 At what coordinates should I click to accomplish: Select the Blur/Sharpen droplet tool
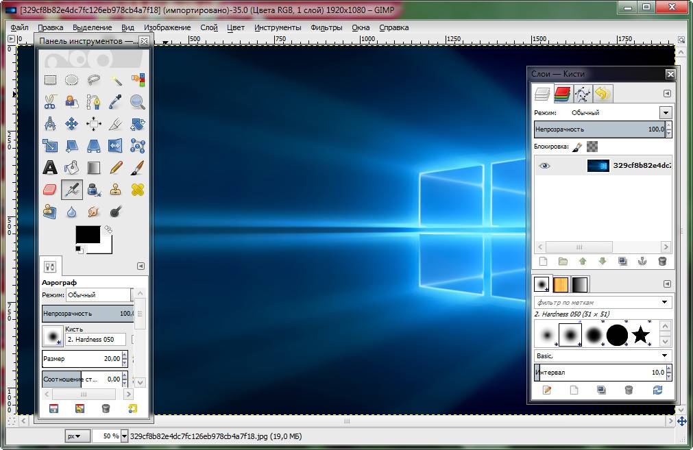click(71, 212)
